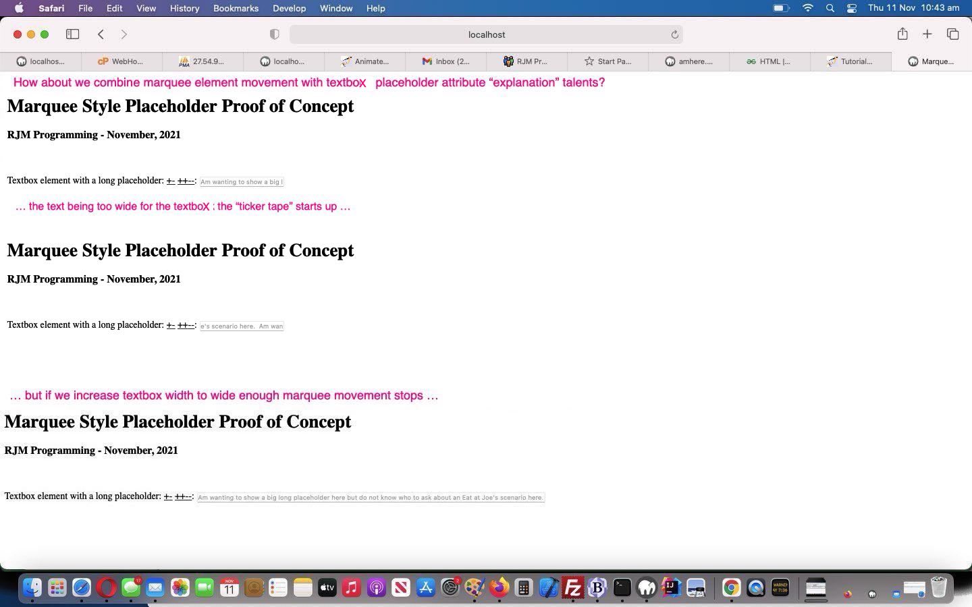Screen dimensions: 972x607
Task: Reload the localhost page using the reload icon
Action: 674,34
